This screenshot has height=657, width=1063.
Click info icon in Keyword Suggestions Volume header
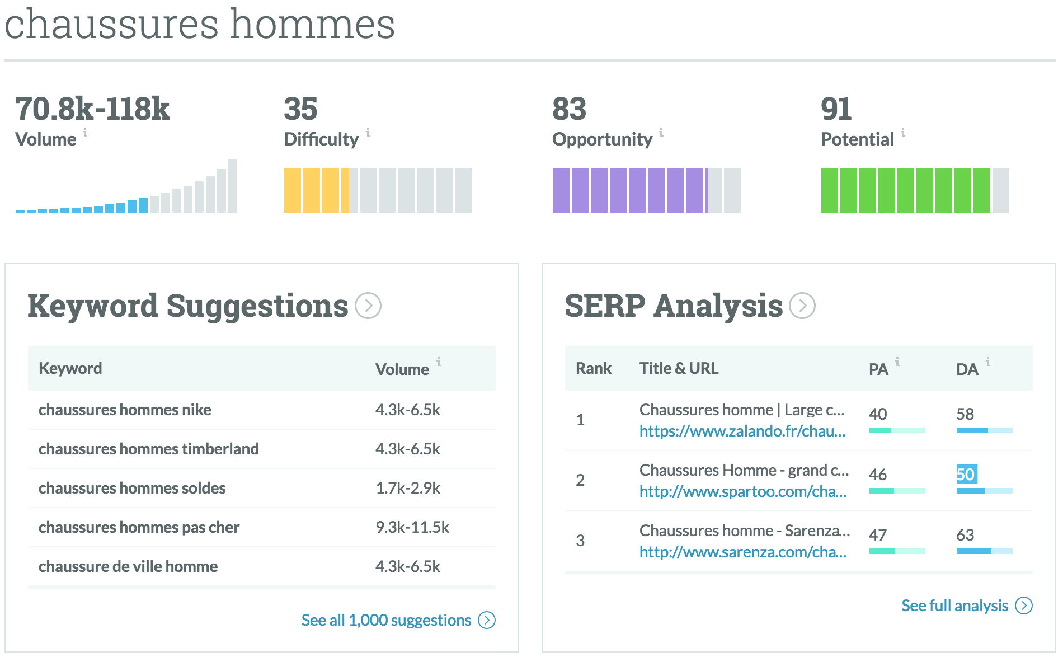tap(439, 362)
